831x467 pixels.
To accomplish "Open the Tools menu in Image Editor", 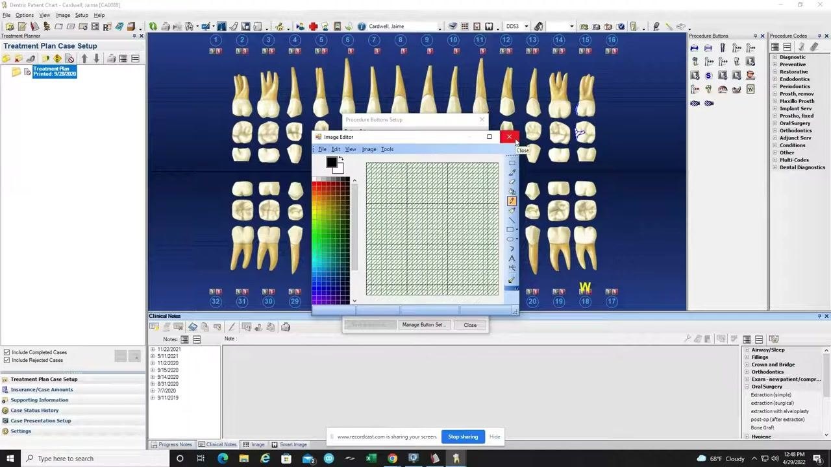I will click(x=387, y=149).
